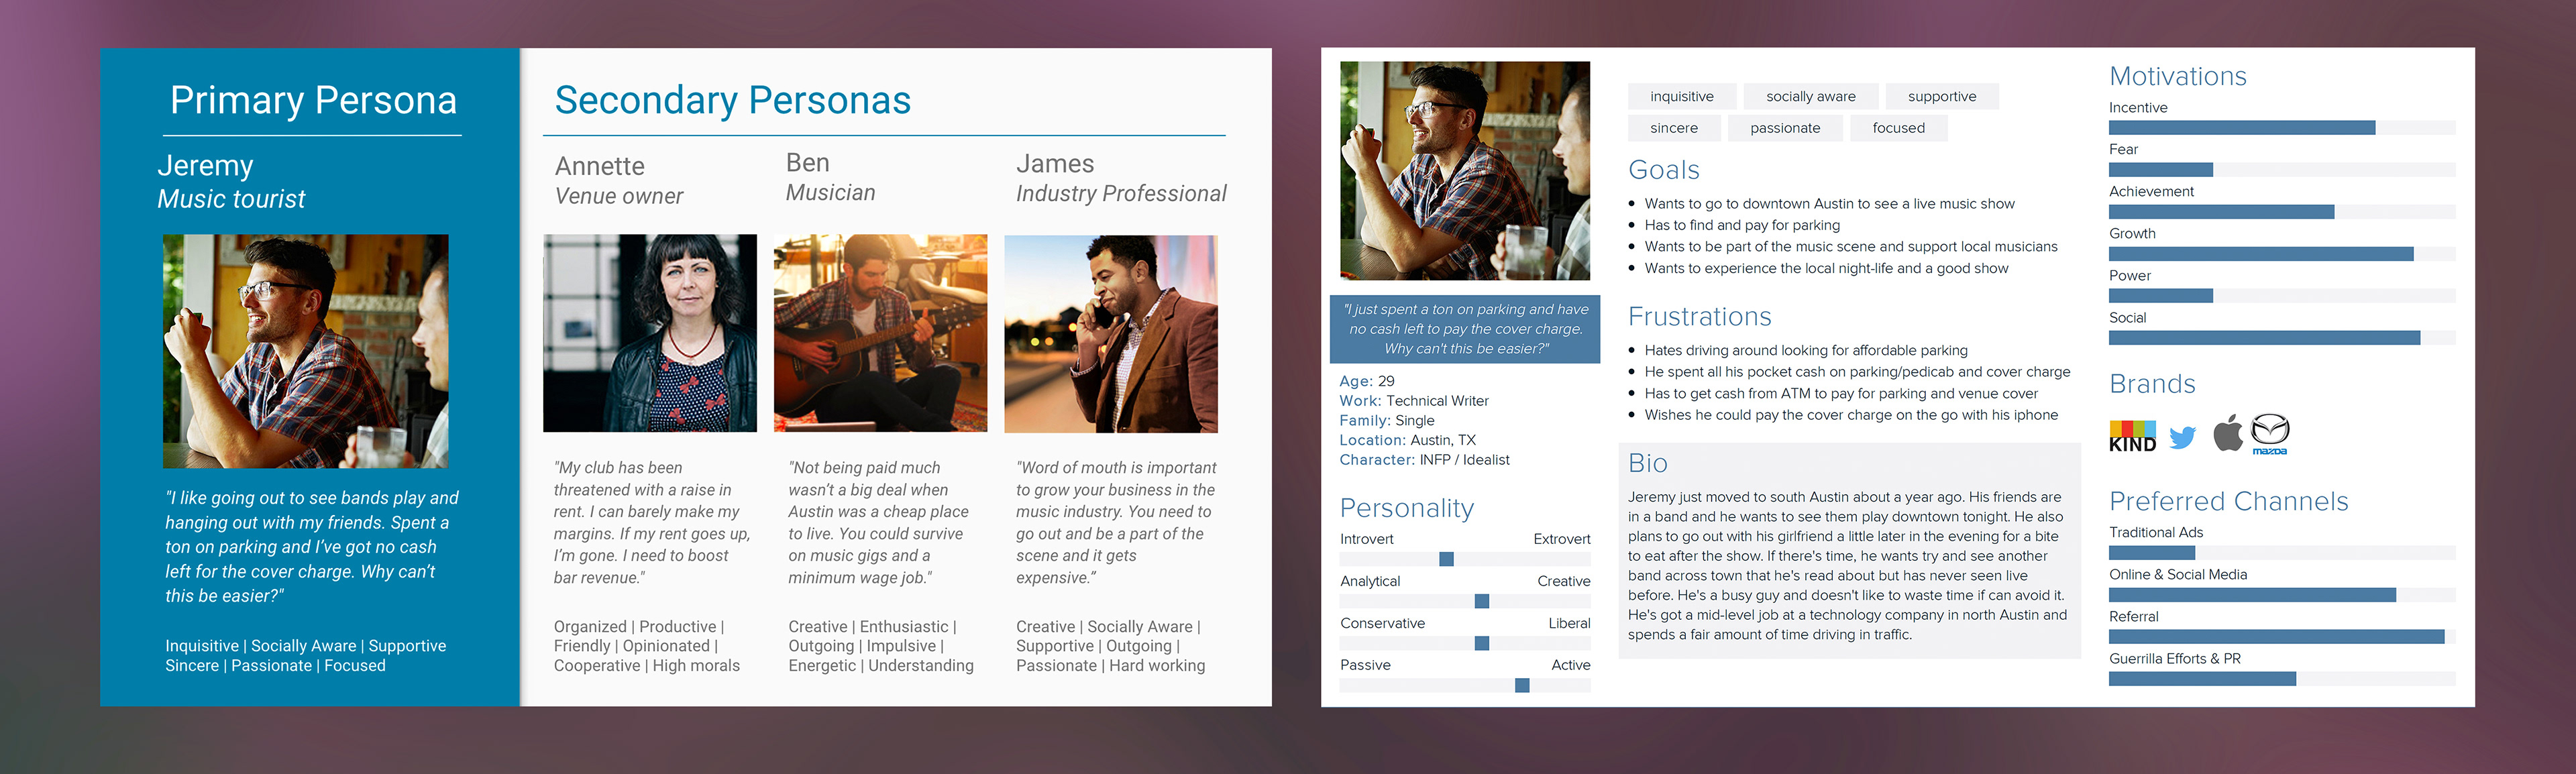The height and width of the screenshot is (774, 2576).
Task: Click James industry professional photo
Action: 1110,333
